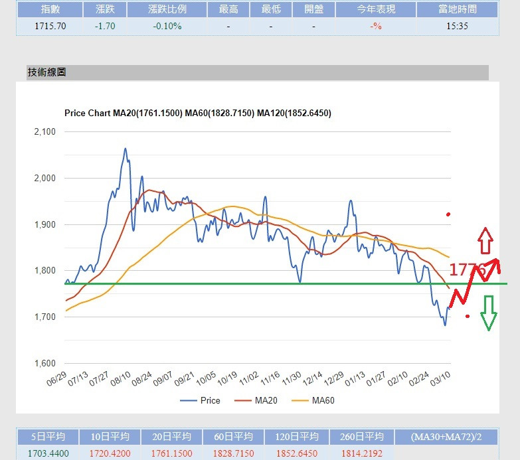This screenshot has width=520, height=460.
Task: Click the 漲跌 column header
Action: click(x=105, y=9)
